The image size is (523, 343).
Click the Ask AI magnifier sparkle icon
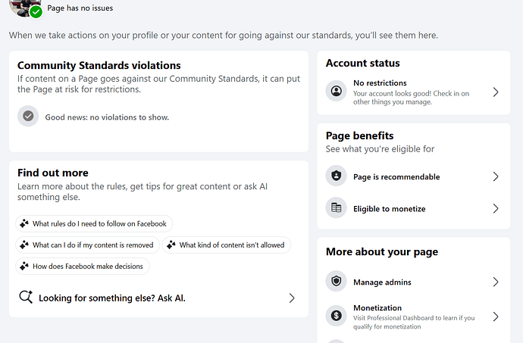tap(26, 297)
